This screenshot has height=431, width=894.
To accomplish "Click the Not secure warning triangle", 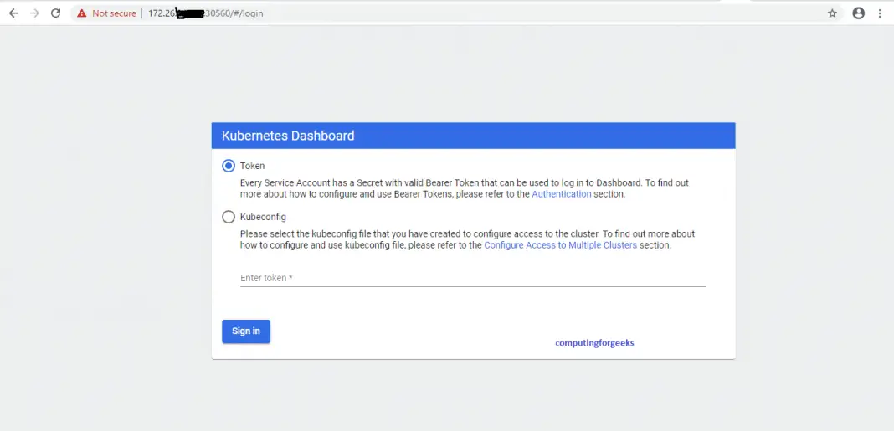I will pyautogui.click(x=81, y=13).
